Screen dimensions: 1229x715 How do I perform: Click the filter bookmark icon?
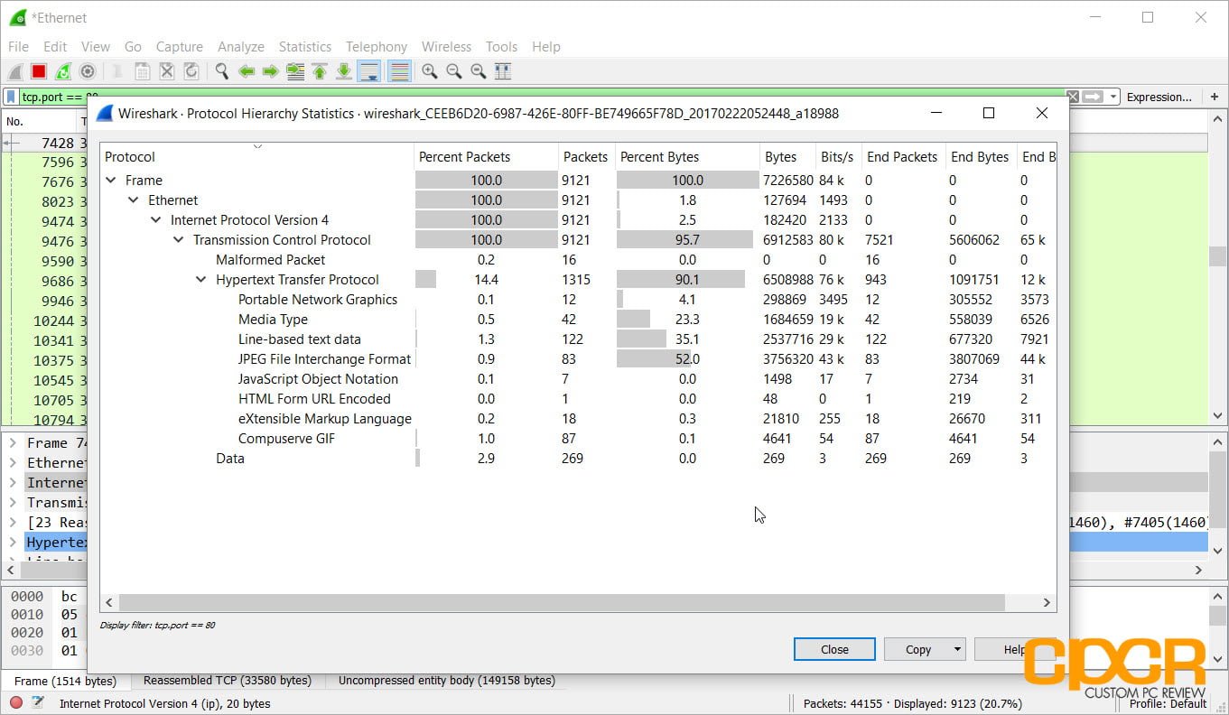click(11, 97)
